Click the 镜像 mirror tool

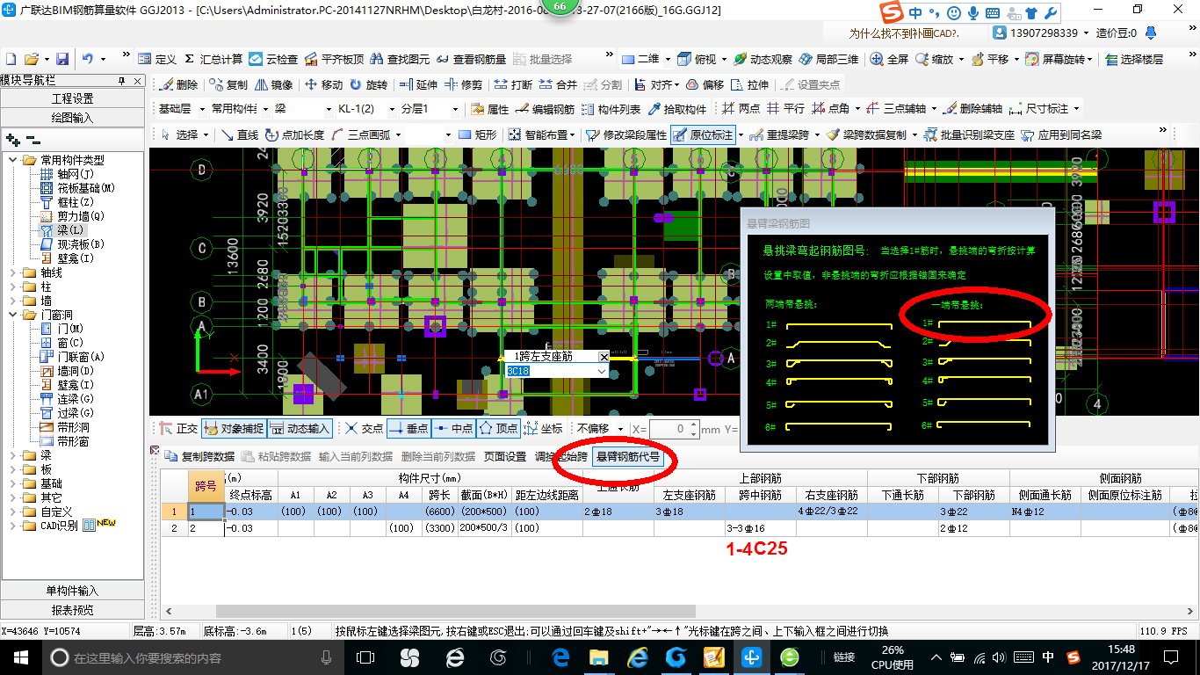point(274,84)
